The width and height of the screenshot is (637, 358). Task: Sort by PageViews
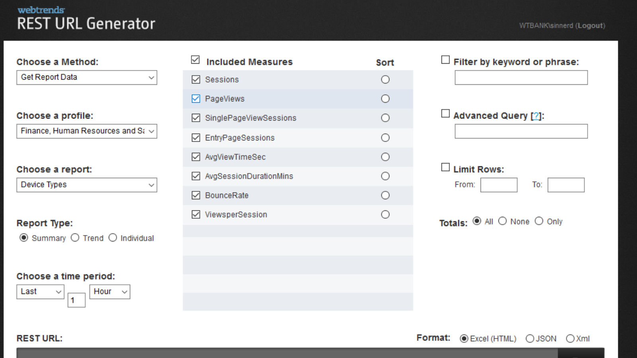tap(385, 99)
